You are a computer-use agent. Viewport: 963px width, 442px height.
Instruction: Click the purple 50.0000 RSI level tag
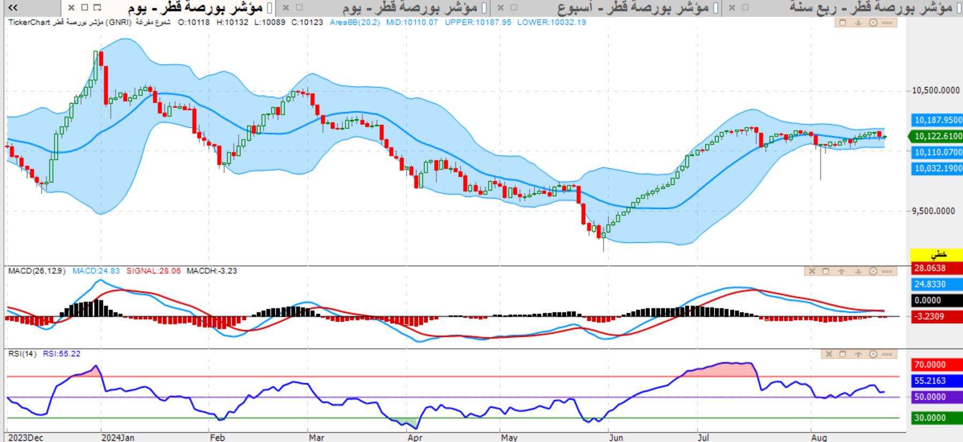pos(937,397)
